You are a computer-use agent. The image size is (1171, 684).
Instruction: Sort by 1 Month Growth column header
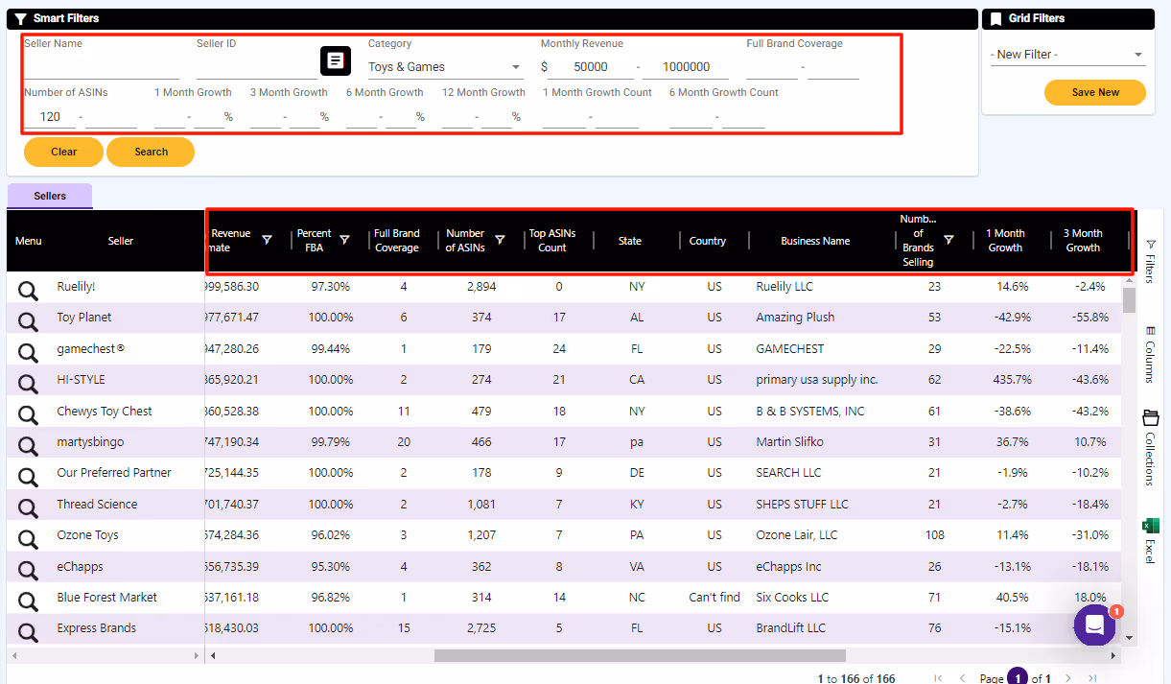pos(1006,241)
